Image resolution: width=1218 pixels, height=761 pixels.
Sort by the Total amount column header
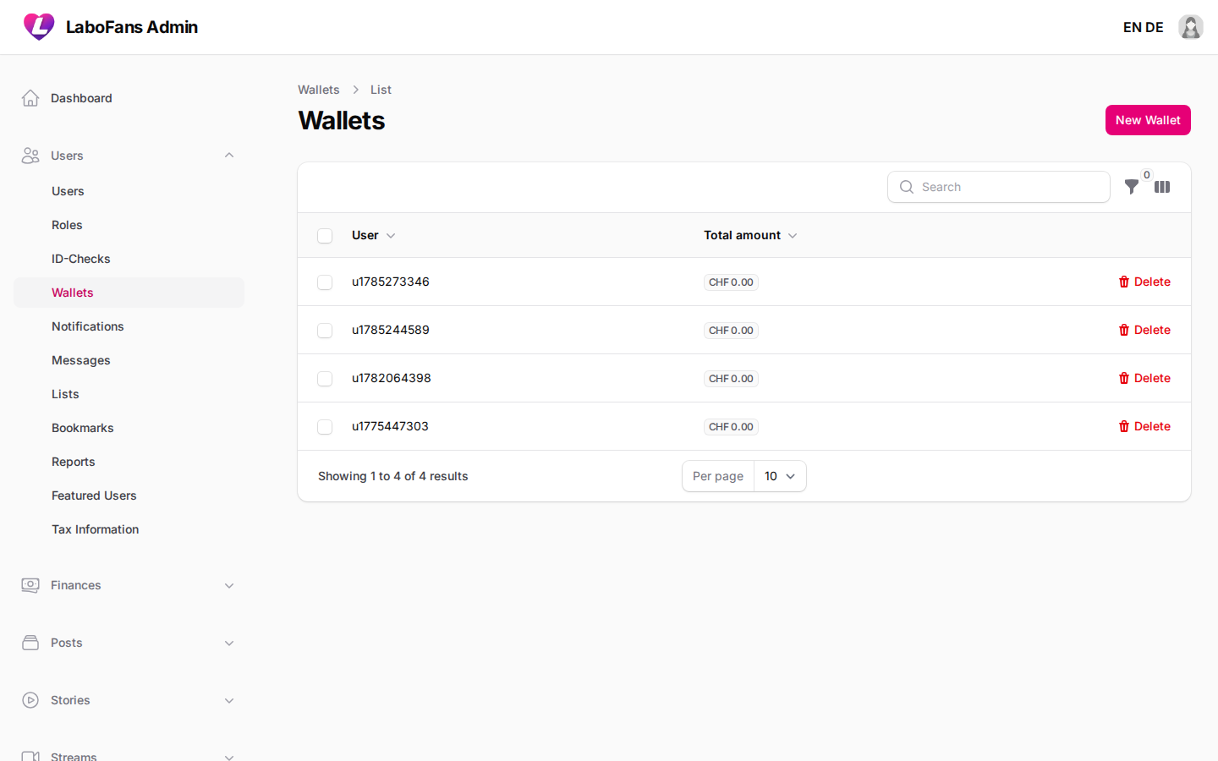point(750,235)
